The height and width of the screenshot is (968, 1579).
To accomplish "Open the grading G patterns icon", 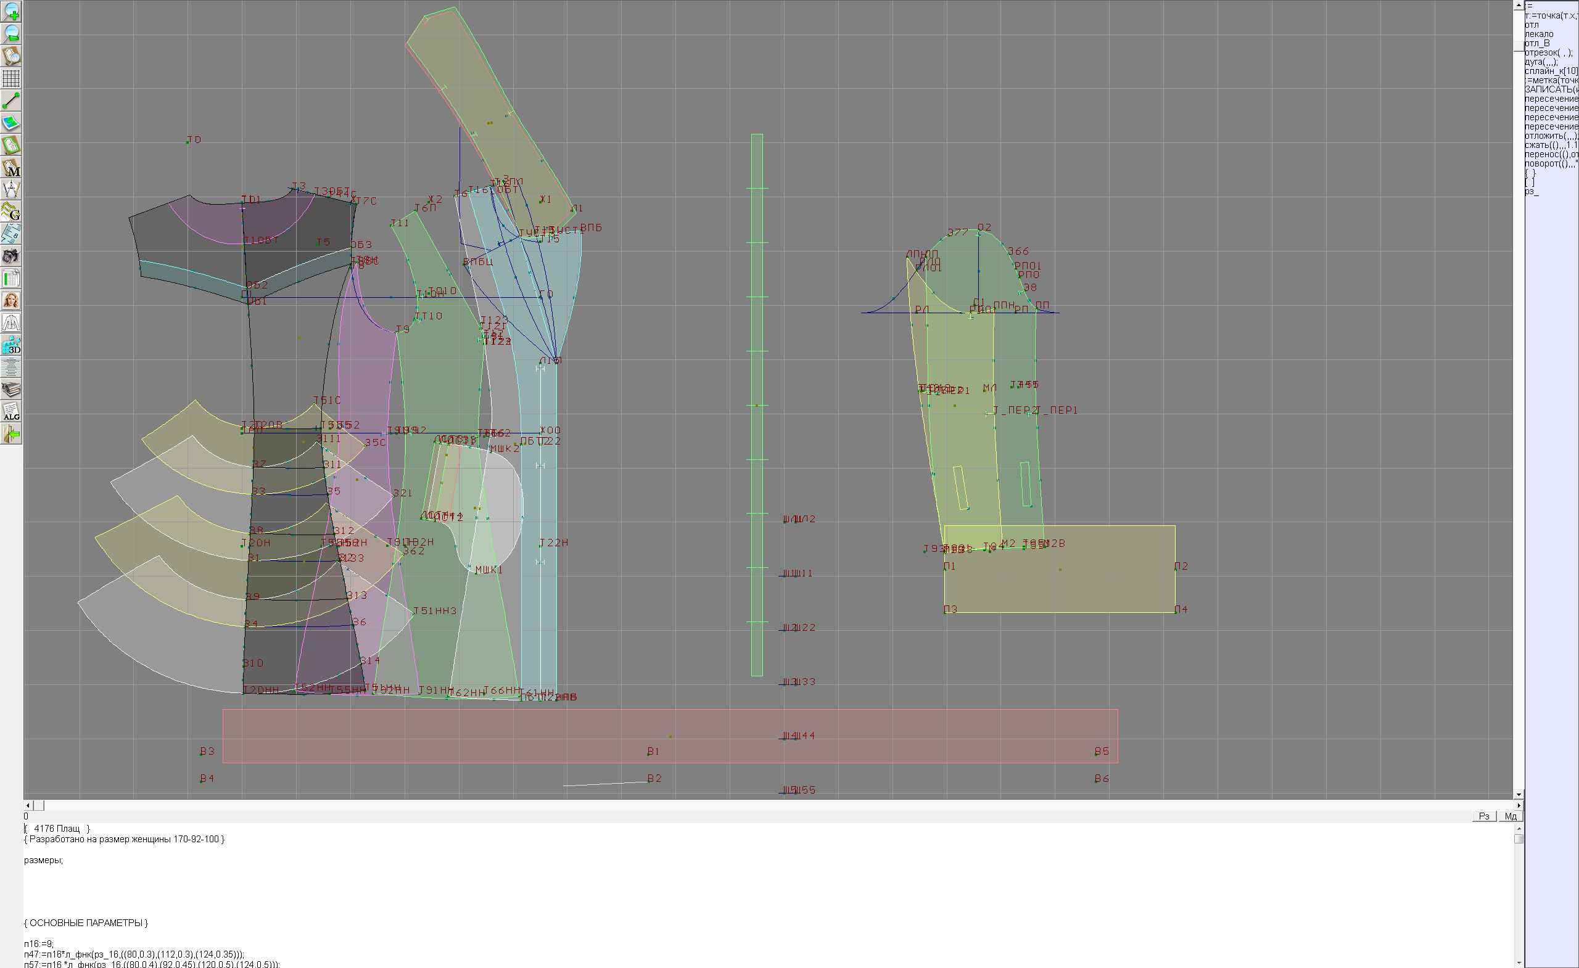I will coord(11,211).
